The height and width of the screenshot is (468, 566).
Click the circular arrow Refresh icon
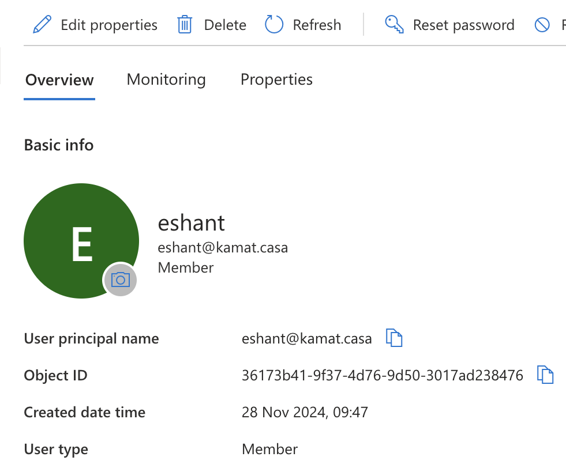274,25
